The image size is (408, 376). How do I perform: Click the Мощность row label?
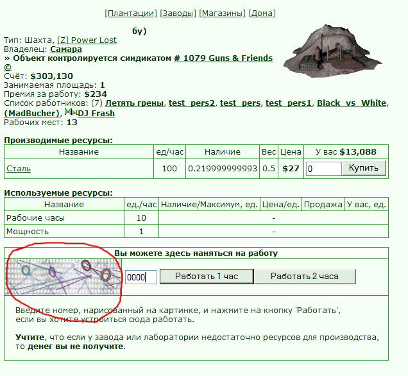[28, 232]
